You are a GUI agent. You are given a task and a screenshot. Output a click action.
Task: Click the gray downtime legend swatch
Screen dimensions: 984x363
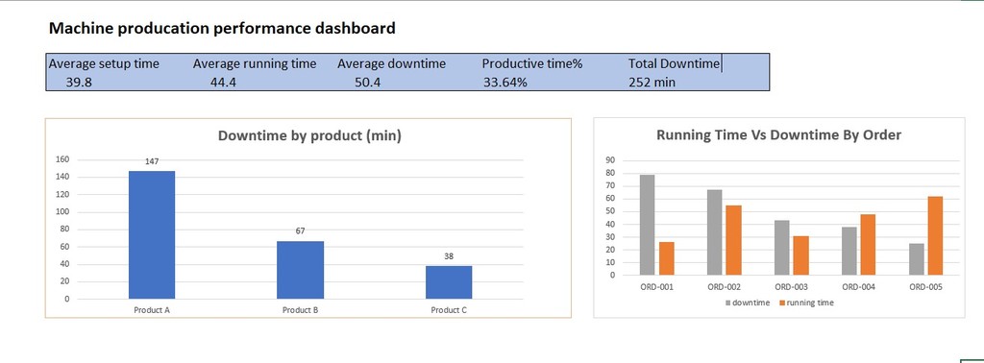pyautogui.click(x=728, y=302)
